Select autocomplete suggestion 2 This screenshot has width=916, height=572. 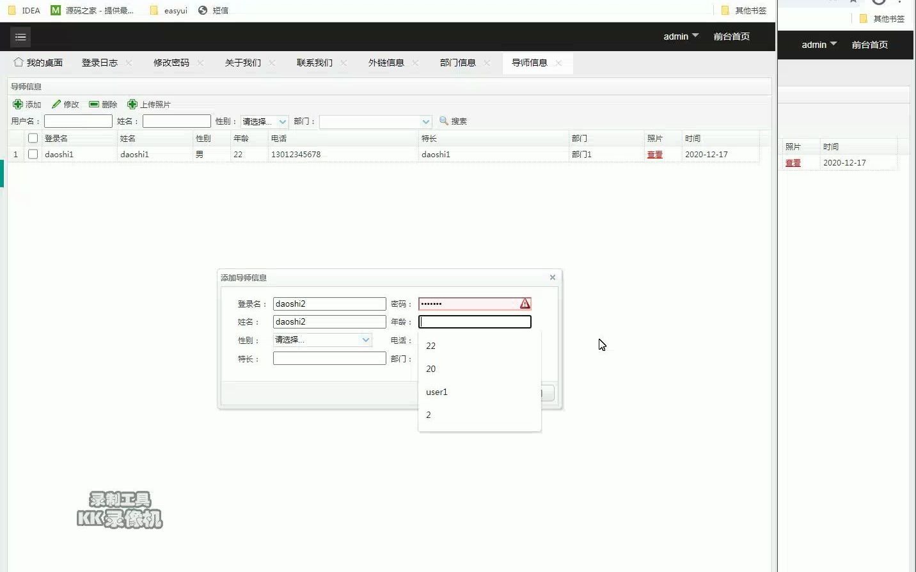480,415
